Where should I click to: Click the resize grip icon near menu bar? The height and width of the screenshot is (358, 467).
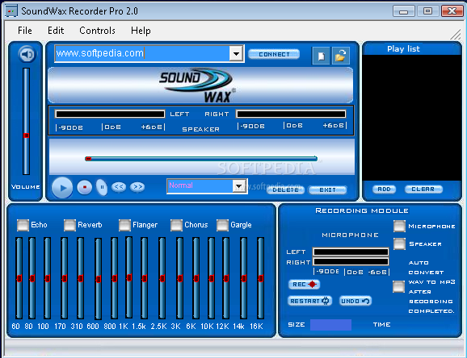(456, 35)
